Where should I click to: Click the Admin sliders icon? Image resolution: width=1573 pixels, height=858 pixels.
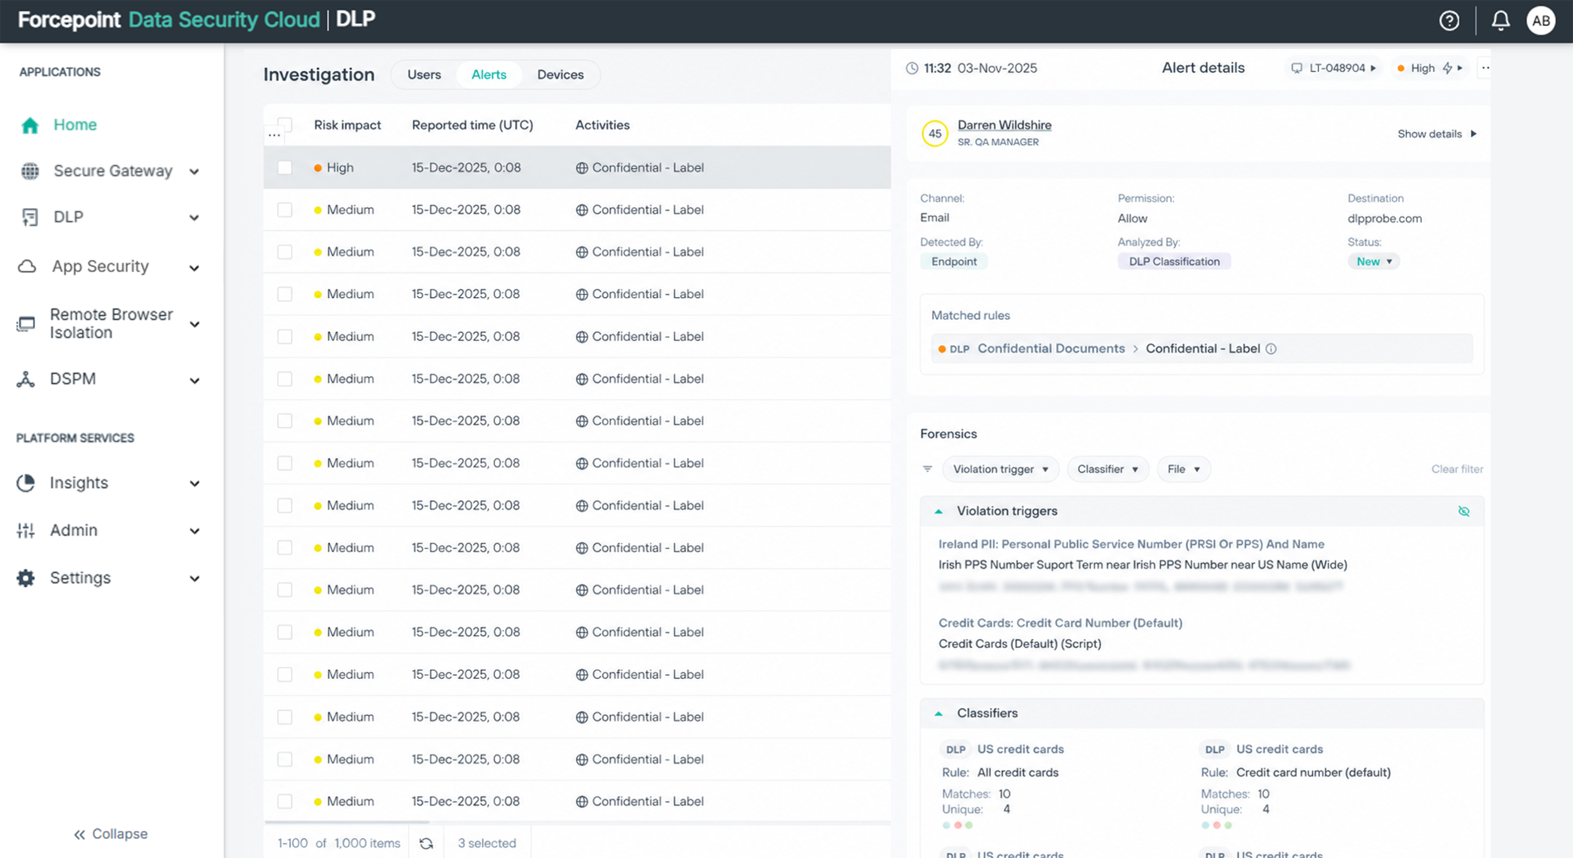(26, 531)
